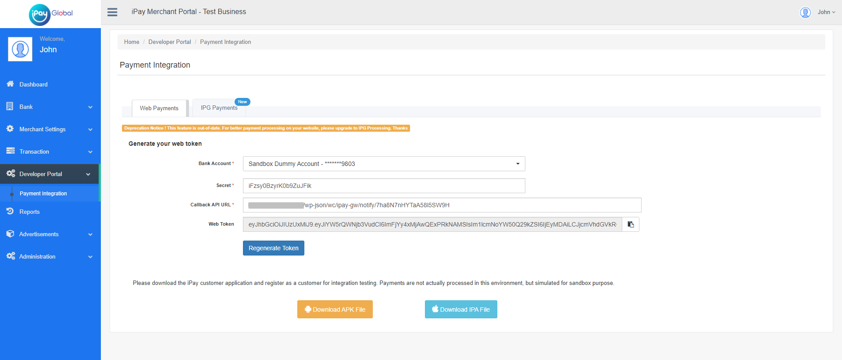Click the iPay Merchant Portal header title
This screenshot has height=360, width=842.
(189, 12)
